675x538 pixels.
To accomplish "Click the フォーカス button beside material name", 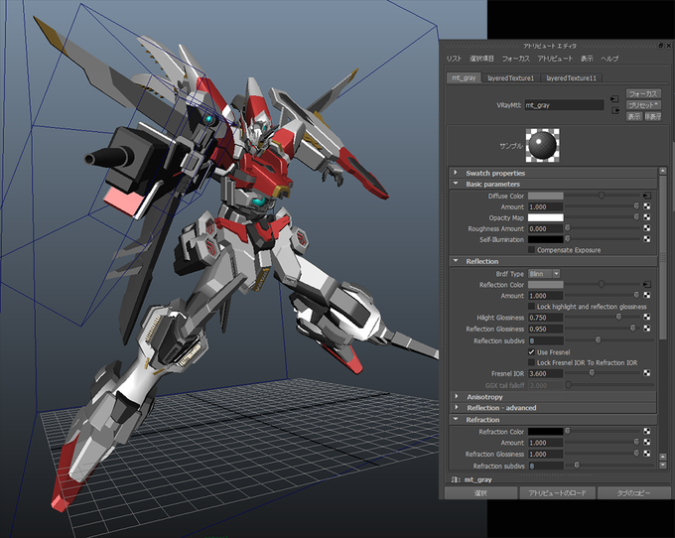I will 643,94.
